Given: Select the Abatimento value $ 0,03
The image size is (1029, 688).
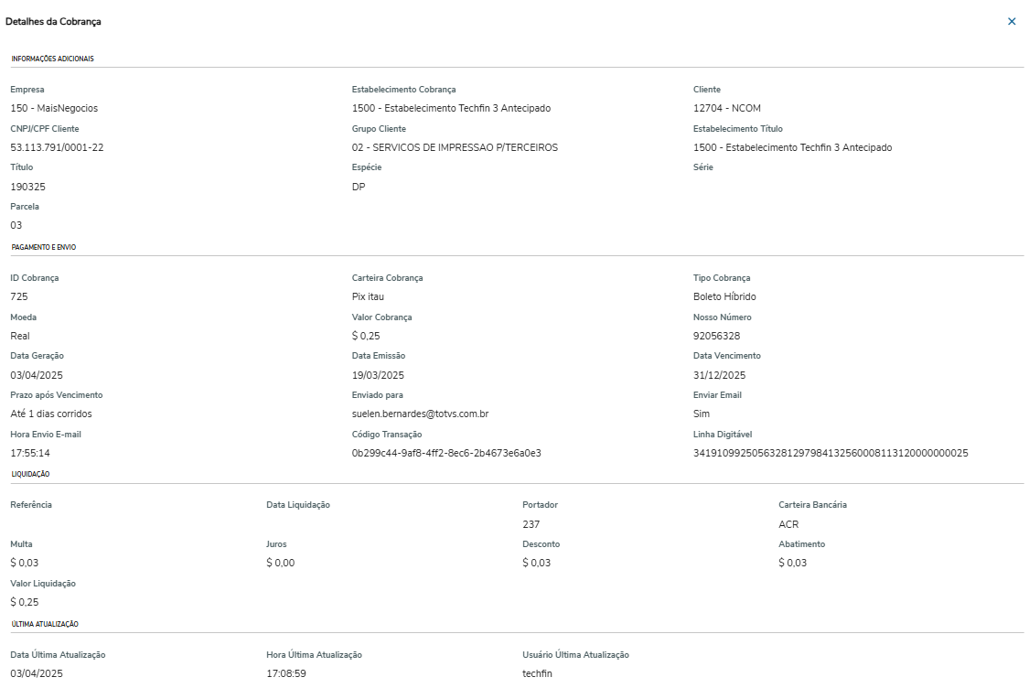Looking at the screenshot, I should pos(793,564).
